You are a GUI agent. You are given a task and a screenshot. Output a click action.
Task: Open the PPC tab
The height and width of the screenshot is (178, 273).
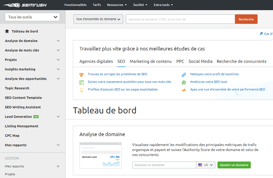pos(180,62)
